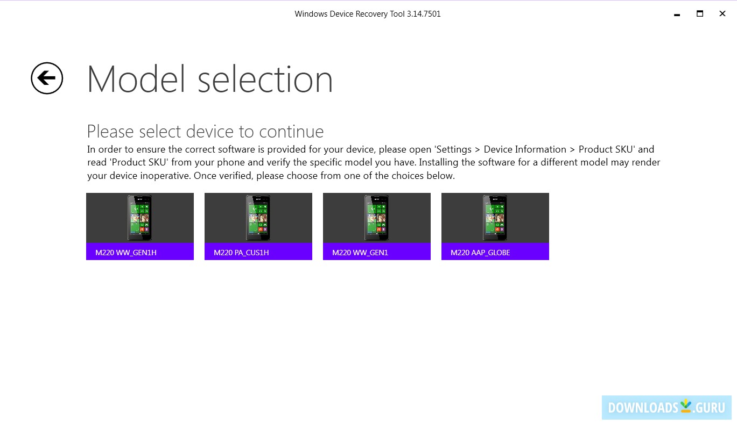Image resolution: width=737 pixels, height=425 pixels.
Task: Click the DOWNLOADS.GURU watermark link
Action: point(666,407)
